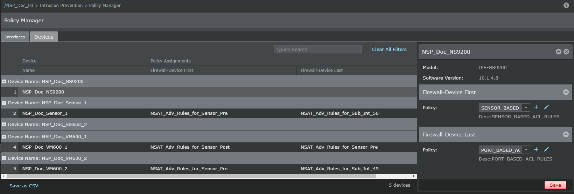Click the Save button
Screen dimensions: 574x194
point(555,185)
